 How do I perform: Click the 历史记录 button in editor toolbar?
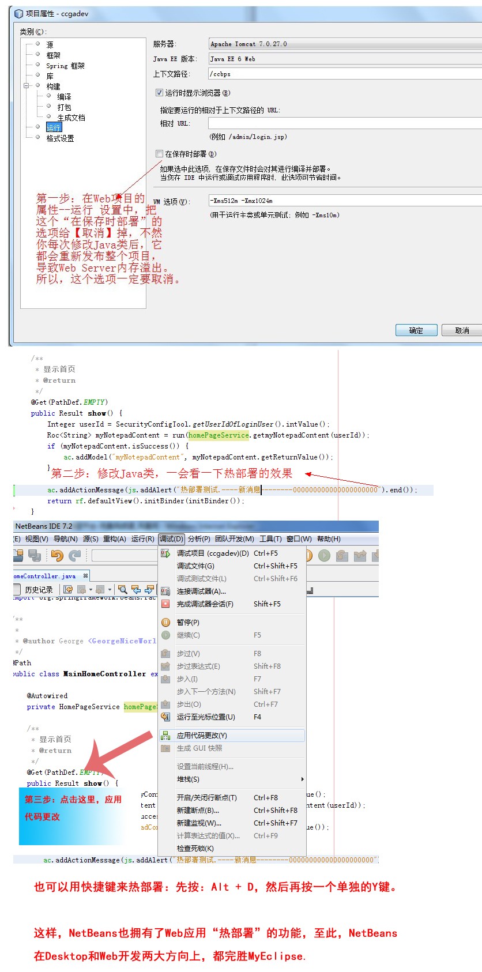[x=39, y=589]
